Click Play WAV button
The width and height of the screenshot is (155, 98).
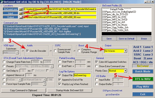tap(143, 87)
